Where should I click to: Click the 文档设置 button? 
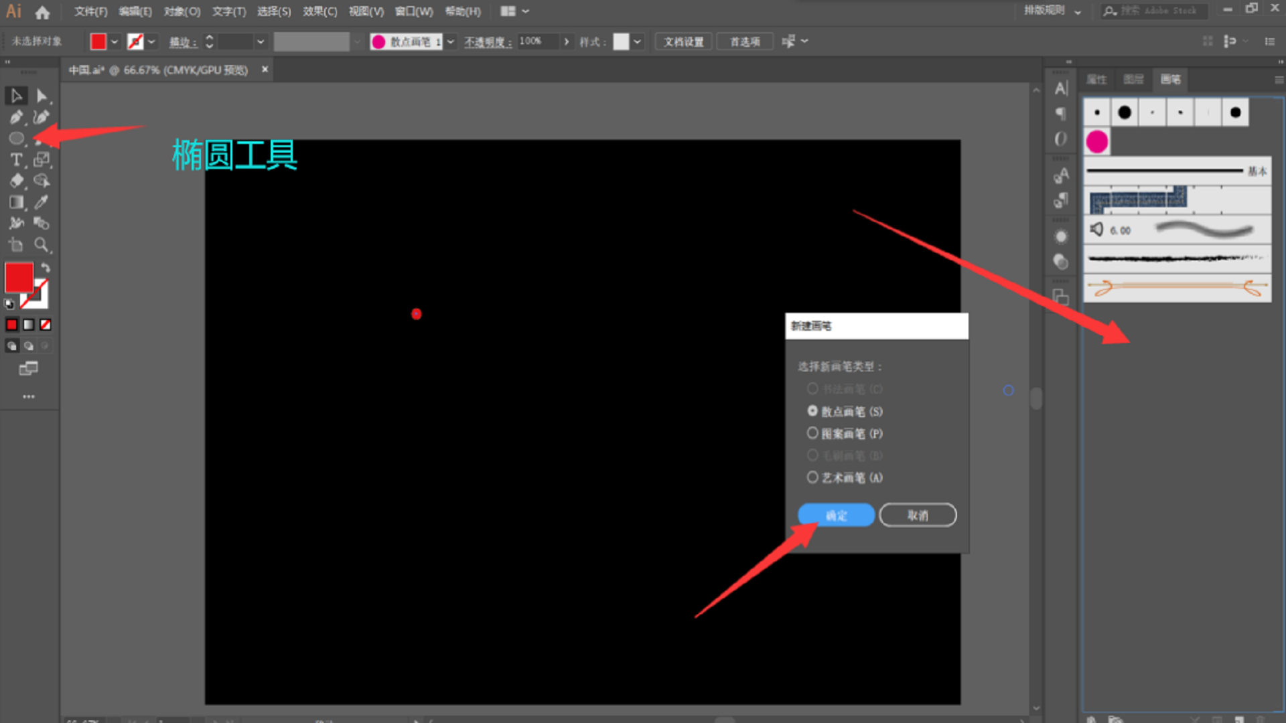[683, 42]
